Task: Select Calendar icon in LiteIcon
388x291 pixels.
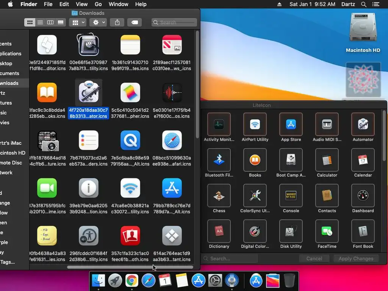Action: (363, 160)
